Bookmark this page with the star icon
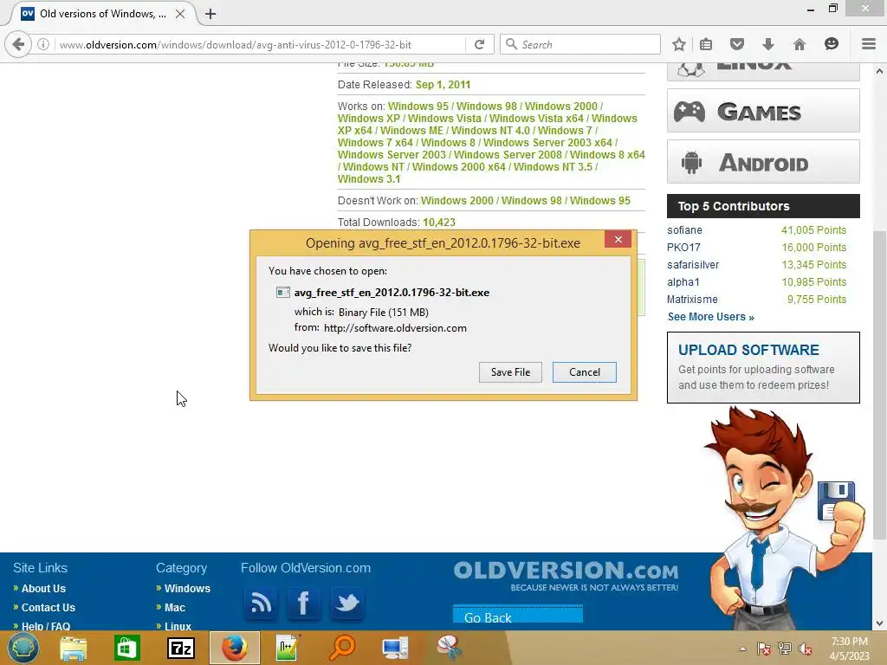887x665 pixels. (679, 44)
